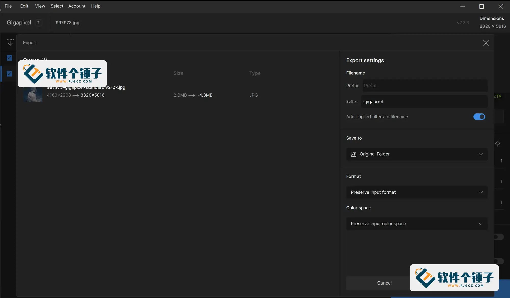Click the queued image thumbnail
This screenshot has width=510, height=298.
click(x=33, y=94)
